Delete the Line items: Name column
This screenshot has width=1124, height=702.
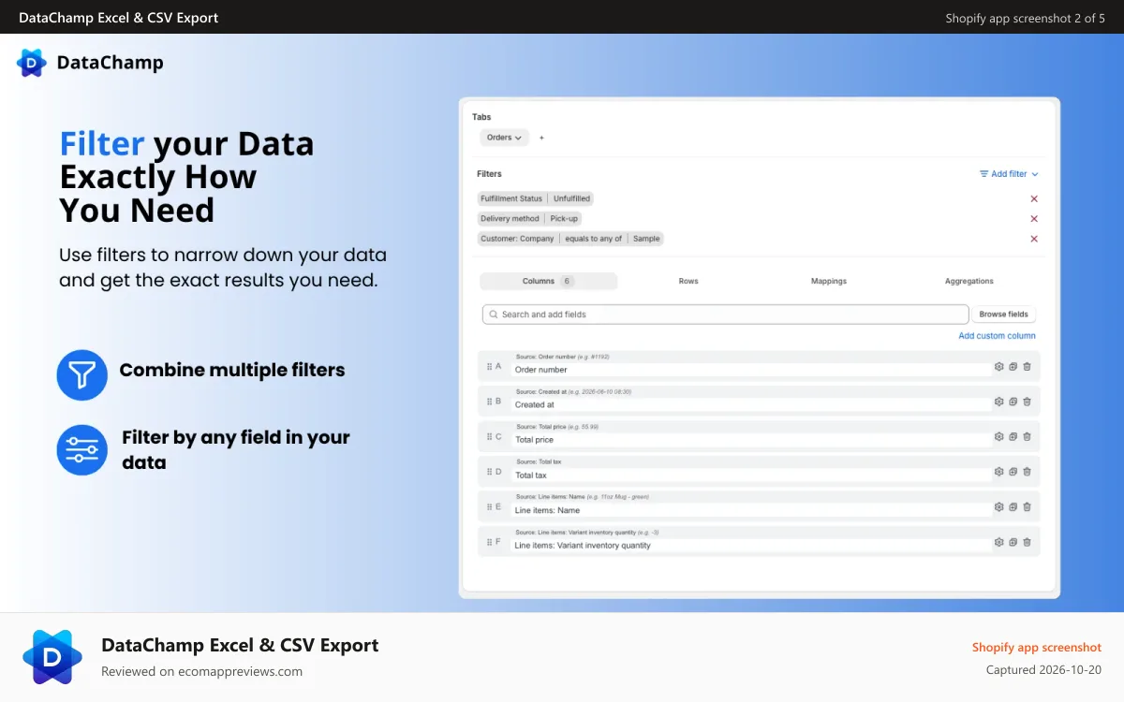click(1027, 506)
